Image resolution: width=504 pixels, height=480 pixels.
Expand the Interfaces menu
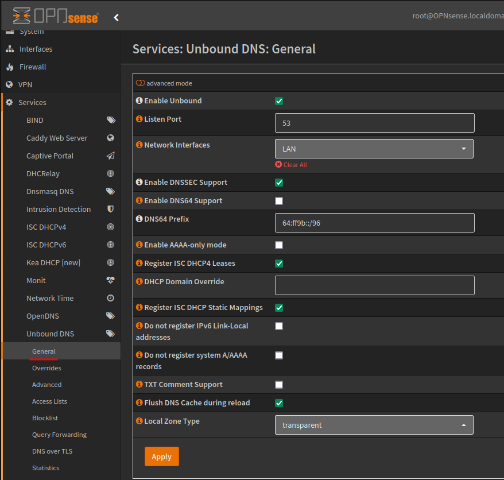click(x=61, y=49)
